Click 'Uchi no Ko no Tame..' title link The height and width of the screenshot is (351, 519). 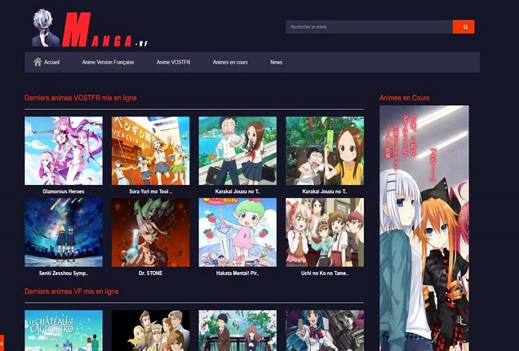(325, 273)
